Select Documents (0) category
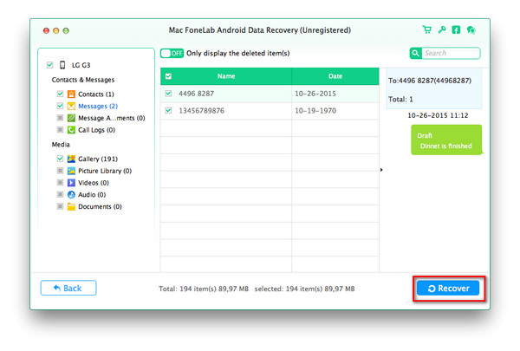520x351 pixels. tap(100, 206)
